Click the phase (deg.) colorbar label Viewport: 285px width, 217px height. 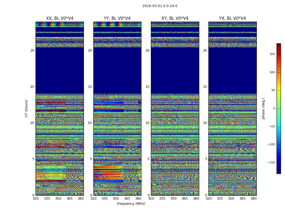coord(263,108)
